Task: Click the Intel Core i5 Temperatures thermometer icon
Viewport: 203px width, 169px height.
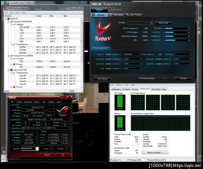Action: (x=14, y=73)
